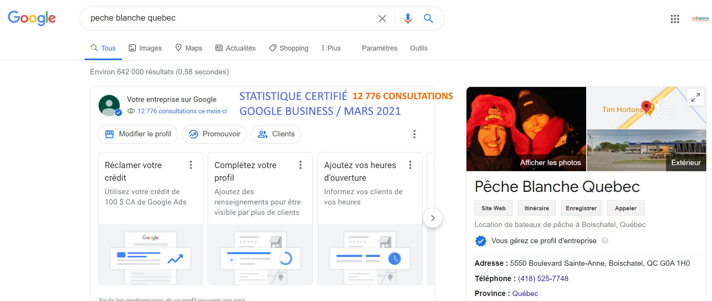Expand the Plus menu

point(331,48)
